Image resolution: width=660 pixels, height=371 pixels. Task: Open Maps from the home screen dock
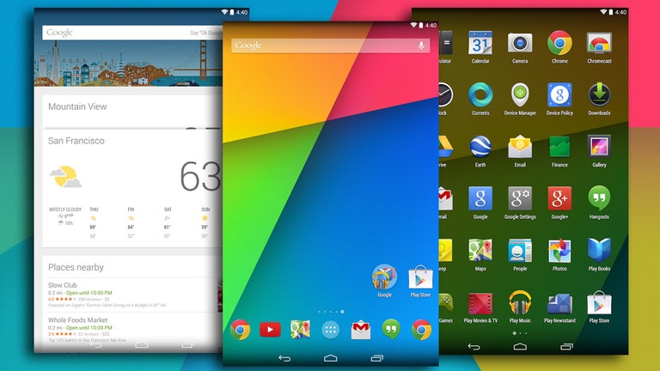click(x=300, y=330)
